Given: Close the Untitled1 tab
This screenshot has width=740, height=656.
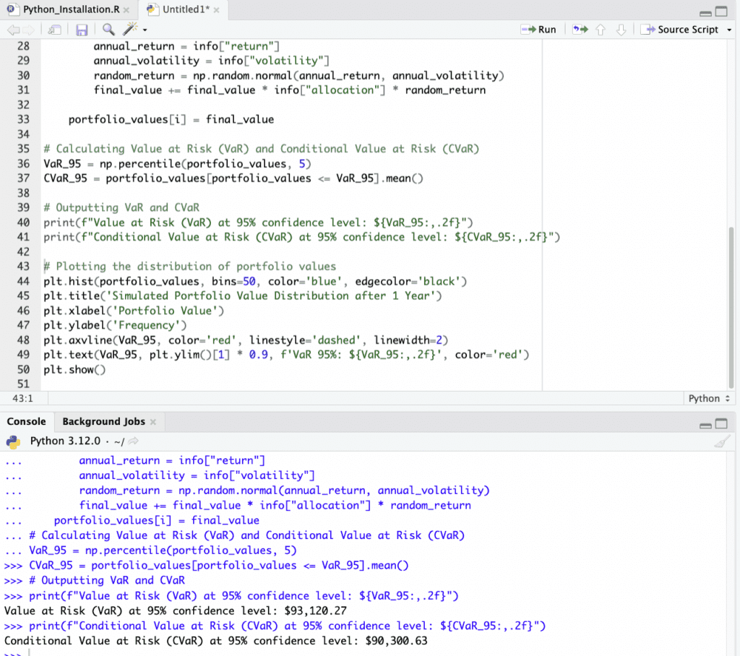Looking at the screenshot, I should [215, 11].
